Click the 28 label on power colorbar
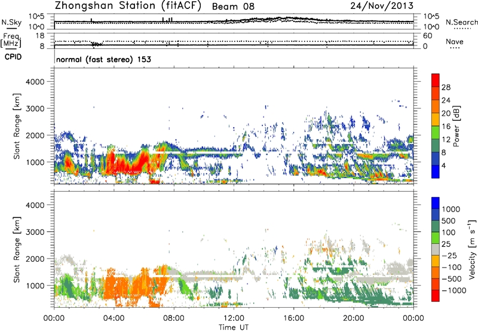This screenshot has height=331, width=478. pos(446,87)
